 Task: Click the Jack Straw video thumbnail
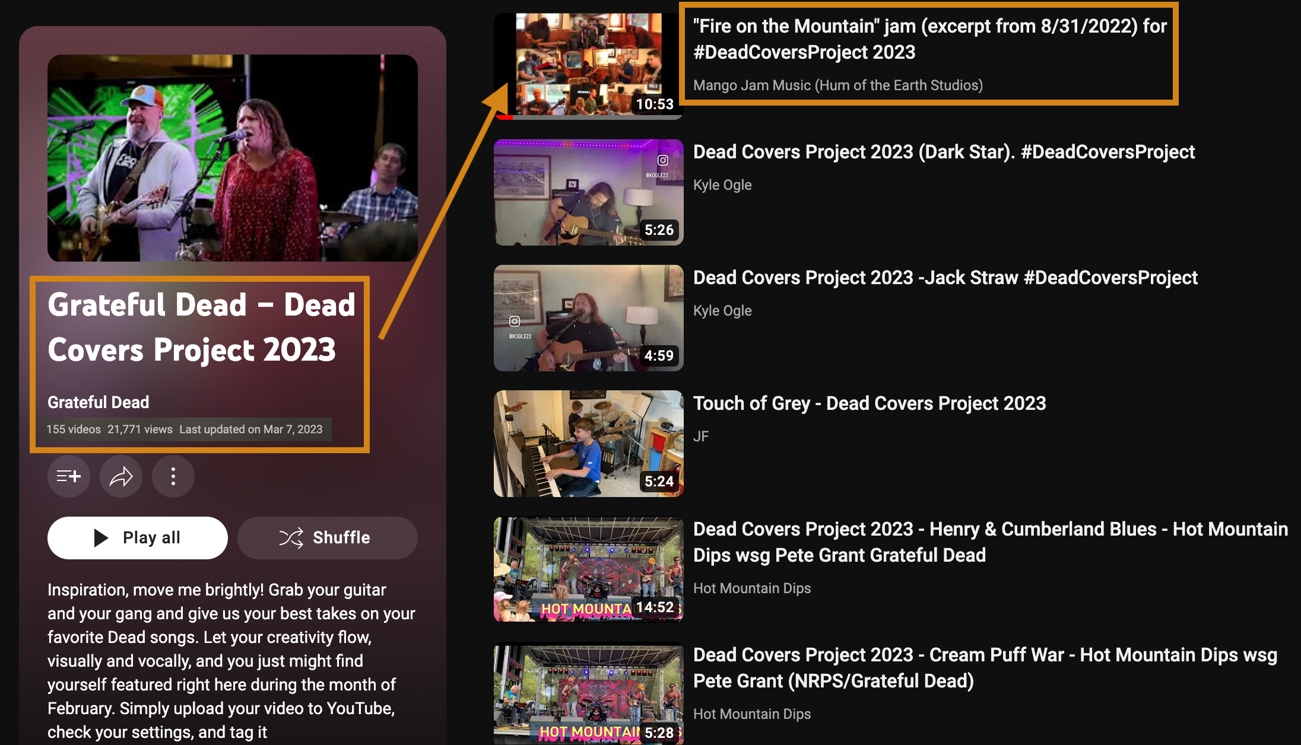coord(588,318)
